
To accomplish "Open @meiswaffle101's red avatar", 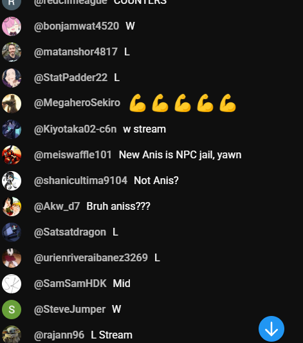I will click(x=12, y=155).
